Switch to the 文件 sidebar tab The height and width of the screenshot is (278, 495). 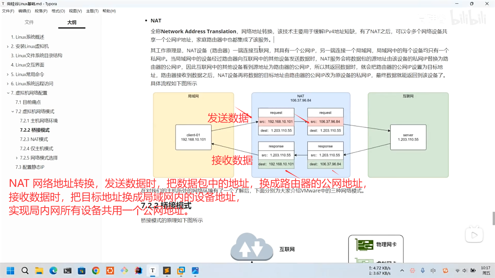[x=29, y=22]
